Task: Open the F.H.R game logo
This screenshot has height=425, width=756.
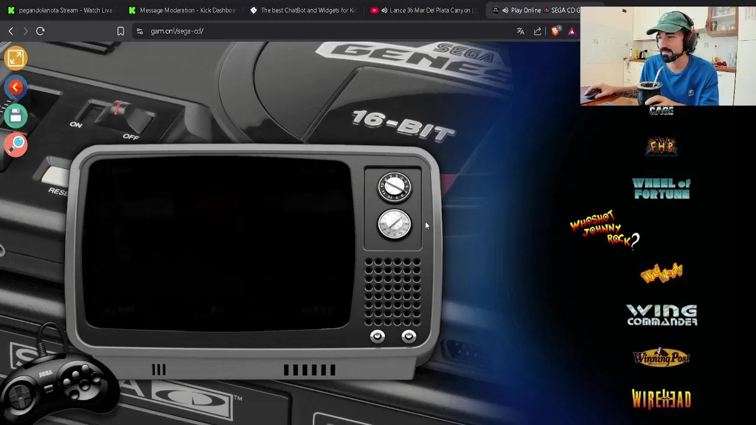Action: coord(661,146)
